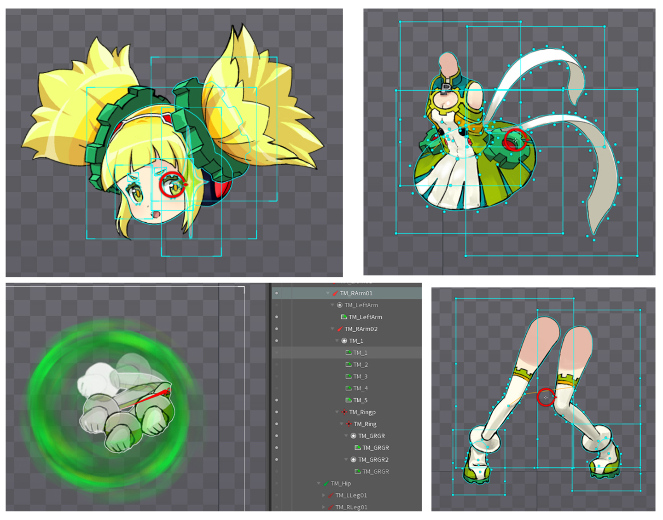
Task: Click the red bone icon beside TM_RArm02
Action: point(340,329)
